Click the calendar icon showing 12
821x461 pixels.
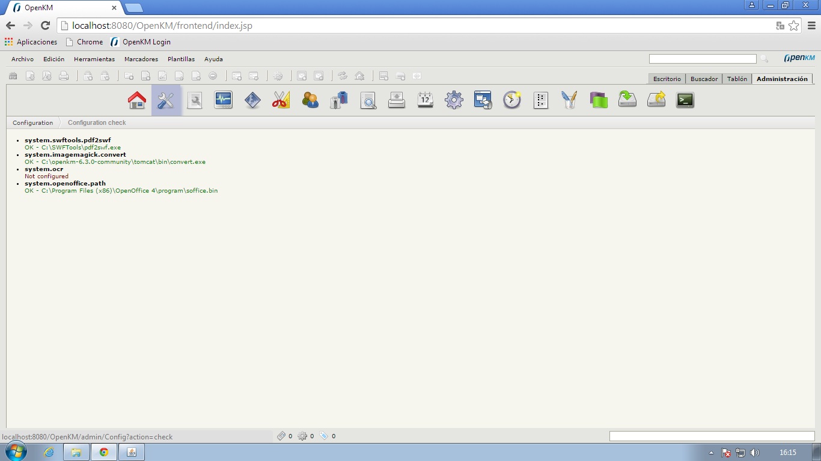pos(425,100)
